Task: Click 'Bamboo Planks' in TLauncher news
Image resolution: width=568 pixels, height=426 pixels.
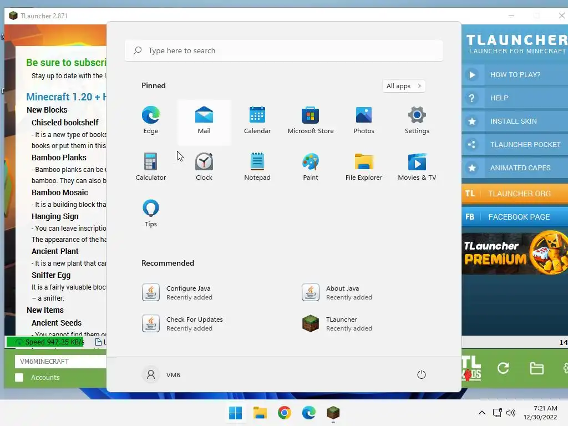Action: click(59, 158)
